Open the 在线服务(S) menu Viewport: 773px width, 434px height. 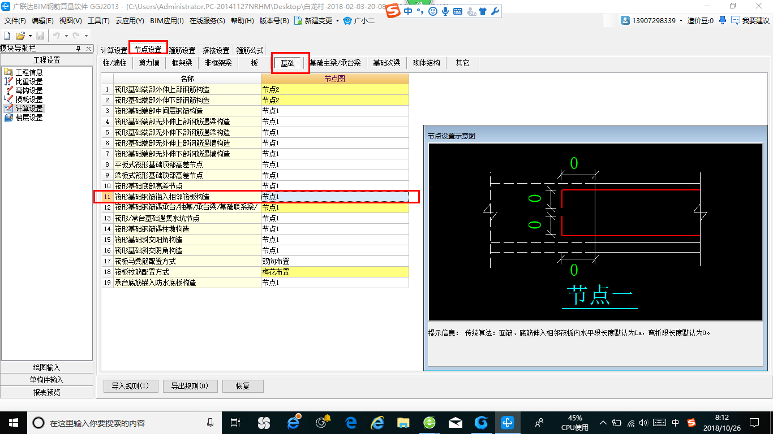click(x=207, y=21)
